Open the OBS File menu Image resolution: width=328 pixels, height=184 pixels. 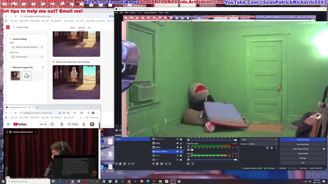(x=117, y=13)
